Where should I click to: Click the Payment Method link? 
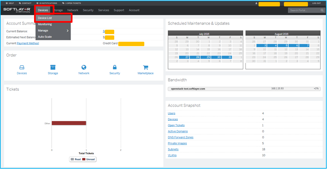coord(28,43)
